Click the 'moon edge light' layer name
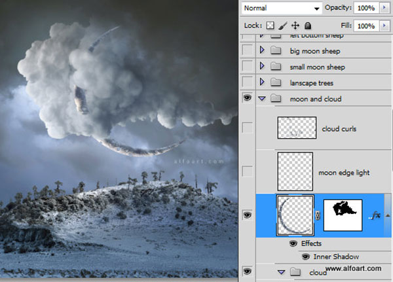393x282 pixels. coord(344,173)
